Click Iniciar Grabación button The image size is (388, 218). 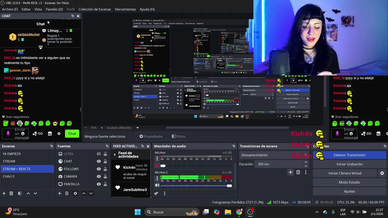click(350, 164)
